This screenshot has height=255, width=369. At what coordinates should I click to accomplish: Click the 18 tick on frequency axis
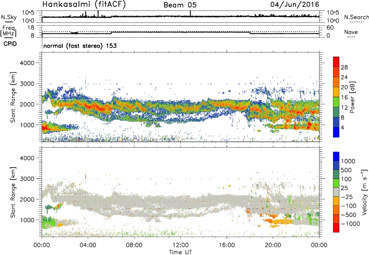31,28
